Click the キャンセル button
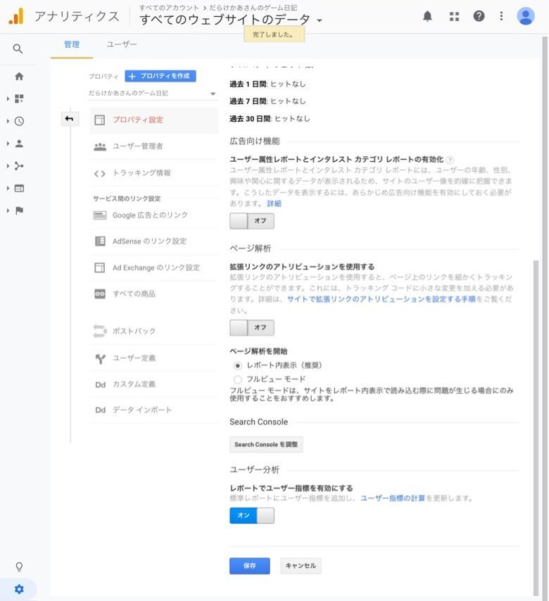The width and height of the screenshot is (549, 601). [x=301, y=566]
